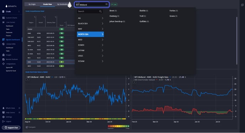Collapse WTI Midland NWE SUEZ chart legend
Screen dimensions: 245x133
pos(27,80)
